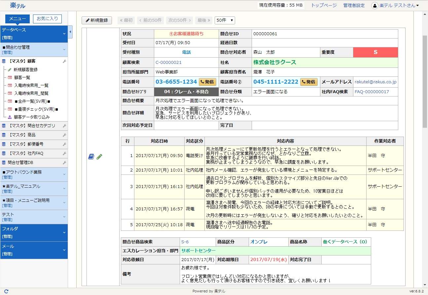This screenshot has width=428, height=295.
Task: Click wrench icon beside 【マスタ】顧客
Action: 64,61
